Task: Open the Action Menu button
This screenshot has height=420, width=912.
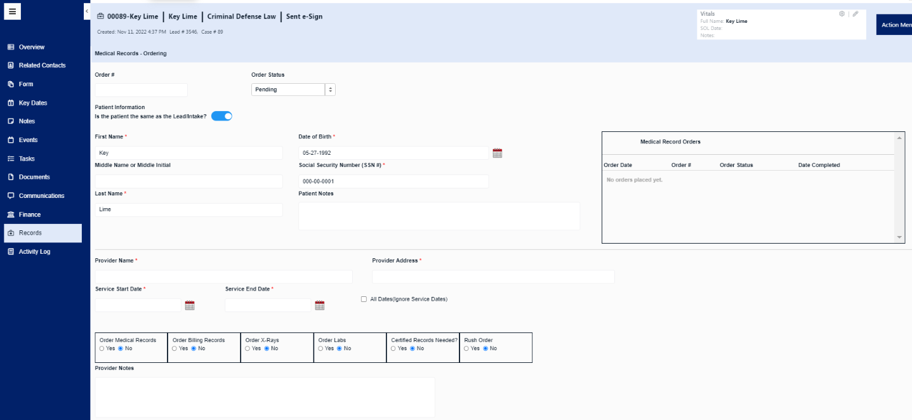Action: point(894,25)
